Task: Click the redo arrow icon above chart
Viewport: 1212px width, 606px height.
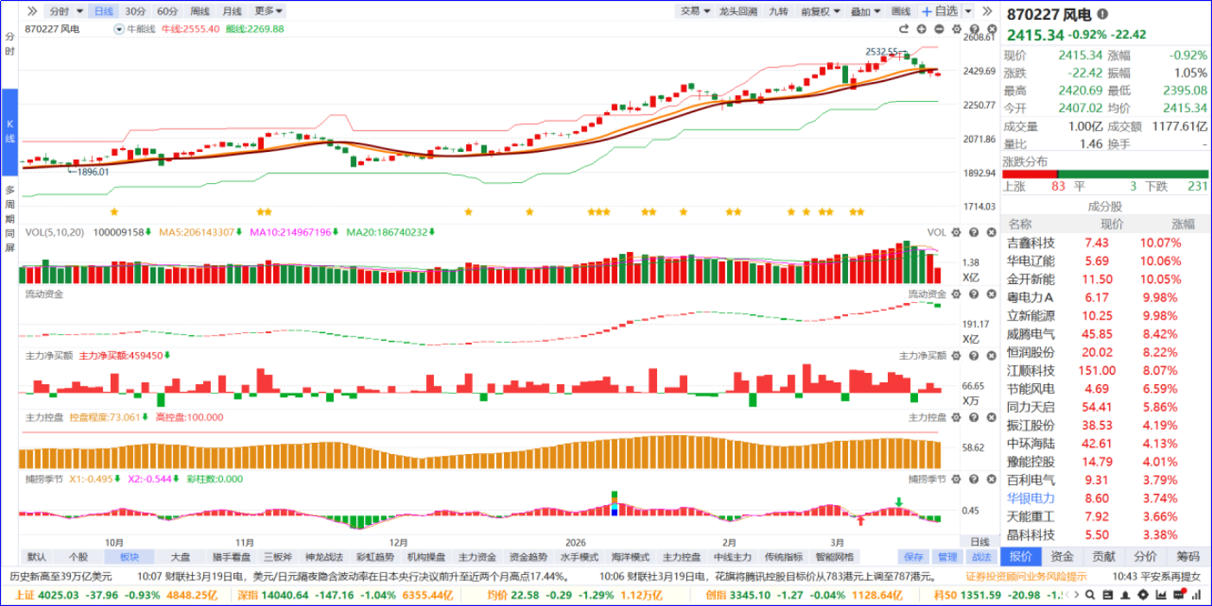Action: pos(904,28)
